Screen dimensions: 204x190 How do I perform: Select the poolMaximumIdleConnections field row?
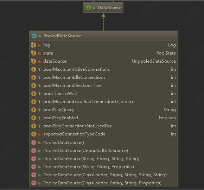click(103, 77)
